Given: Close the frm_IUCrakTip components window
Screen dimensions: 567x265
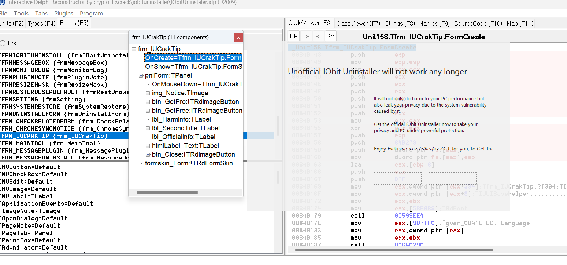Looking at the screenshot, I should pyautogui.click(x=238, y=38).
